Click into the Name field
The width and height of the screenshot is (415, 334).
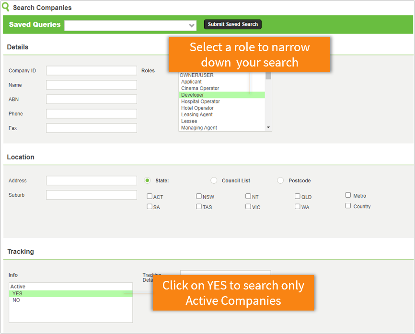[92, 85]
